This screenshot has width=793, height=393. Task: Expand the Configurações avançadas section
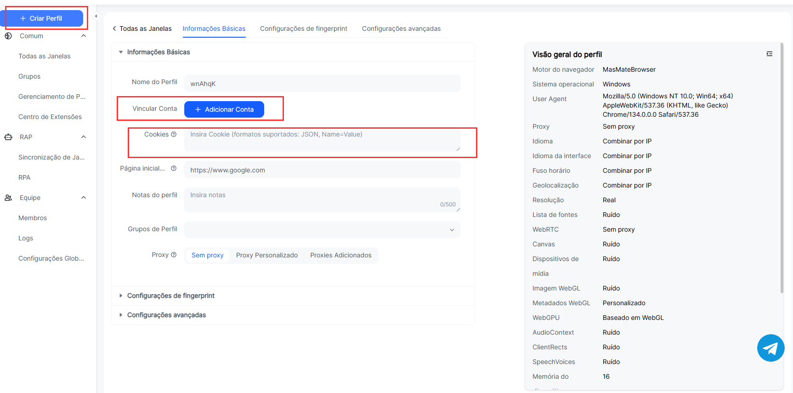point(166,315)
